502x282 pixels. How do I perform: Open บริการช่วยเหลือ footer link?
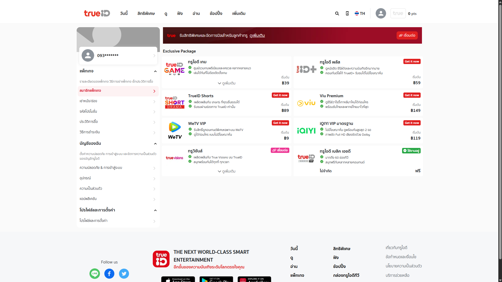397,275
